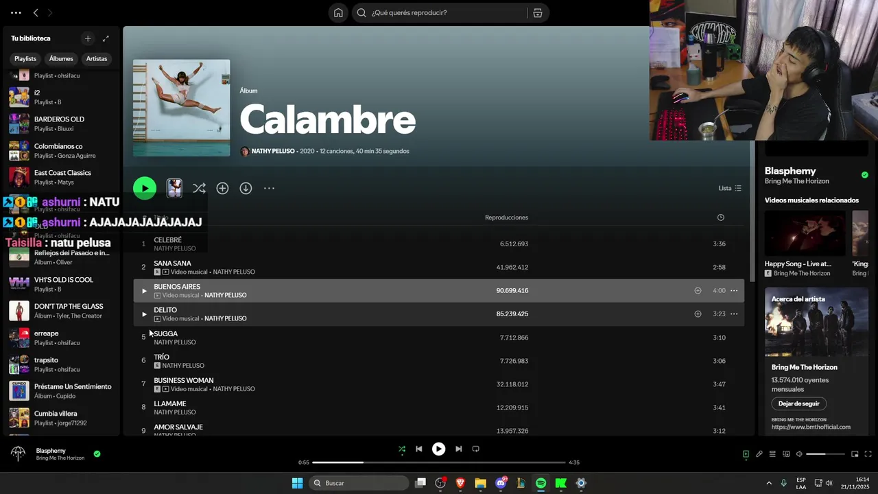Viewport: 878px width, 494px height.
Task: Select the TRÍO track row
Action: pyautogui.click(x=438, y=361)
